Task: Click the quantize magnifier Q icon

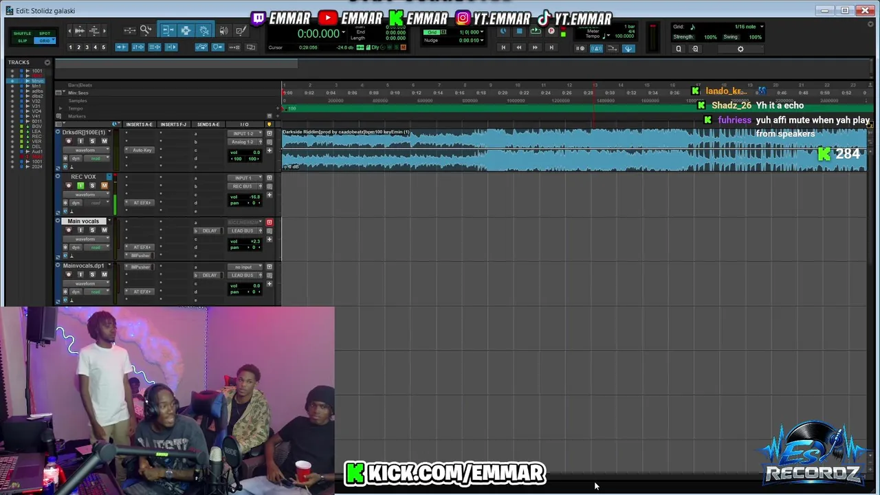Action: tap(678, 49)
